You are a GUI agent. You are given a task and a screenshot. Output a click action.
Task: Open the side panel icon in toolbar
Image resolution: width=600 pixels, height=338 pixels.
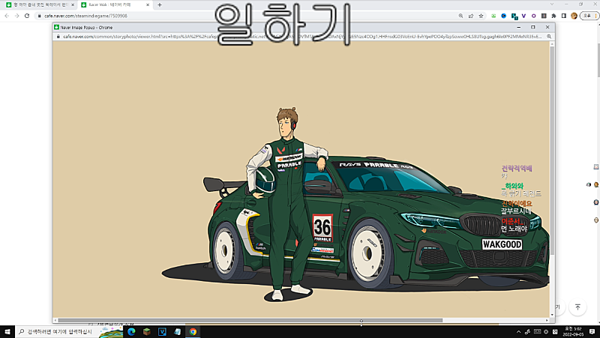[564, 15]
